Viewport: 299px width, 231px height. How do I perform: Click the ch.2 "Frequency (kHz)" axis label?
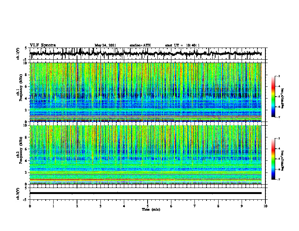tap(21, 150)
